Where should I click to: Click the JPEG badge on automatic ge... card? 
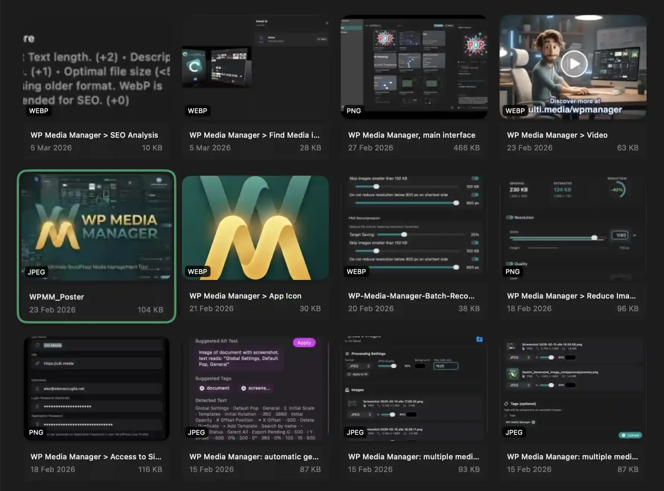pyautogui.click(x=196, y=433)
